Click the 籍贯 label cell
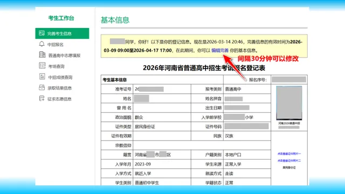This screenshot has width=345, height=194. coord(117,155)
